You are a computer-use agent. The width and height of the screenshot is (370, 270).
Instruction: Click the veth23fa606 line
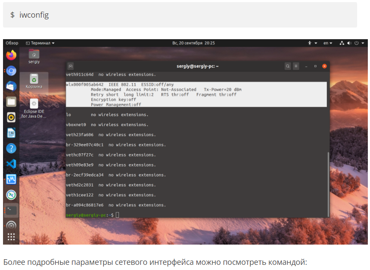click(x=111, y=135)
